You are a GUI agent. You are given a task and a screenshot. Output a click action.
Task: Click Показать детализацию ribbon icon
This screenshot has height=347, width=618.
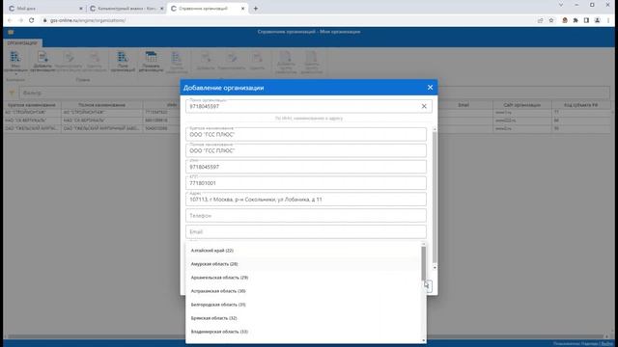(x=151, y=62)
